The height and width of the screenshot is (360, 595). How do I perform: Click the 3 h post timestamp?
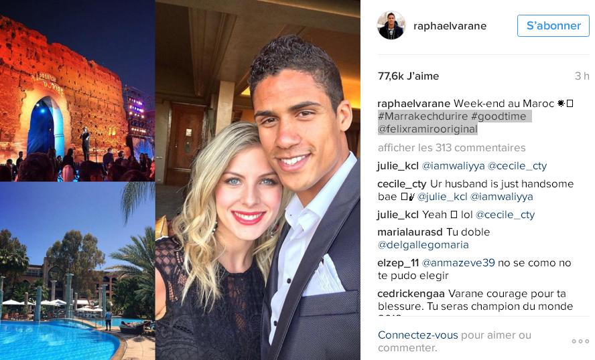582,76
